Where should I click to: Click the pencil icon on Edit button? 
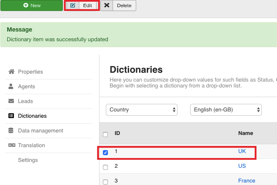[x=73, y=5]
